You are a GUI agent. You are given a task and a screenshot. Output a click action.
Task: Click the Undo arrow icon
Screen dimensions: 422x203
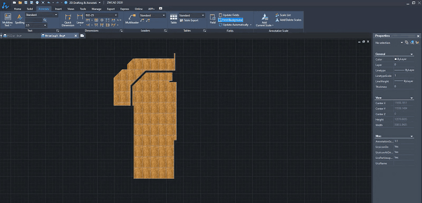pos(49,3)
